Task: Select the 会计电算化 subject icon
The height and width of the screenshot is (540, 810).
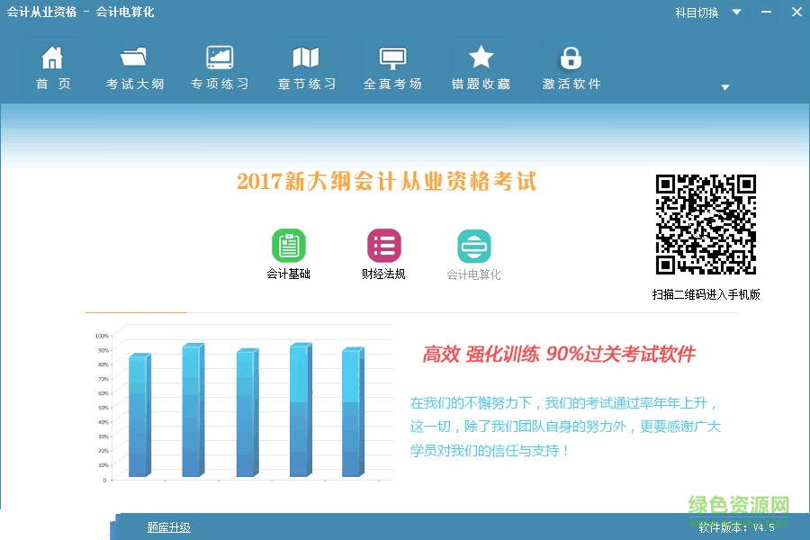Action: (x=473, y=245)
